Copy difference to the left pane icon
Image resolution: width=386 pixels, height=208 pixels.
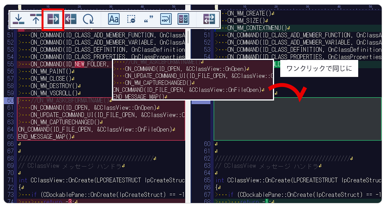[x=70, y=19]
